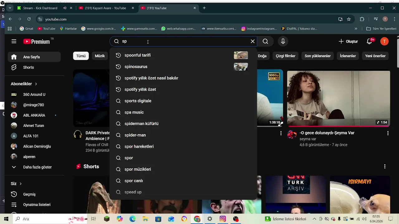Select suggestion 'spor hareketleri'
The width and height of the screenshot is (399, 224).
pos(183,147)
